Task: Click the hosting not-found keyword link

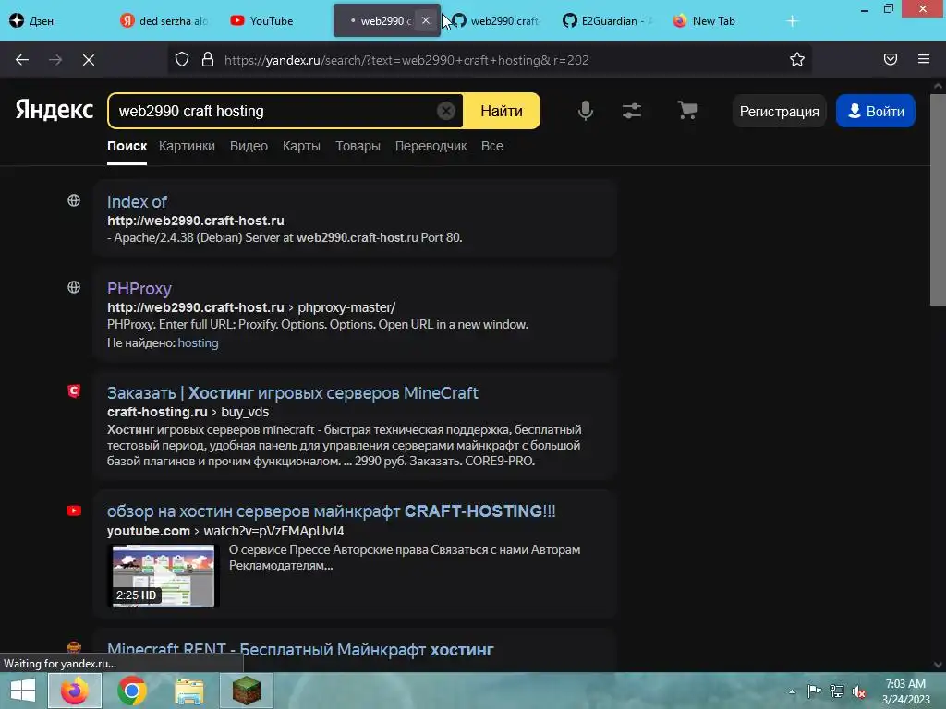Action: (198, 342)
